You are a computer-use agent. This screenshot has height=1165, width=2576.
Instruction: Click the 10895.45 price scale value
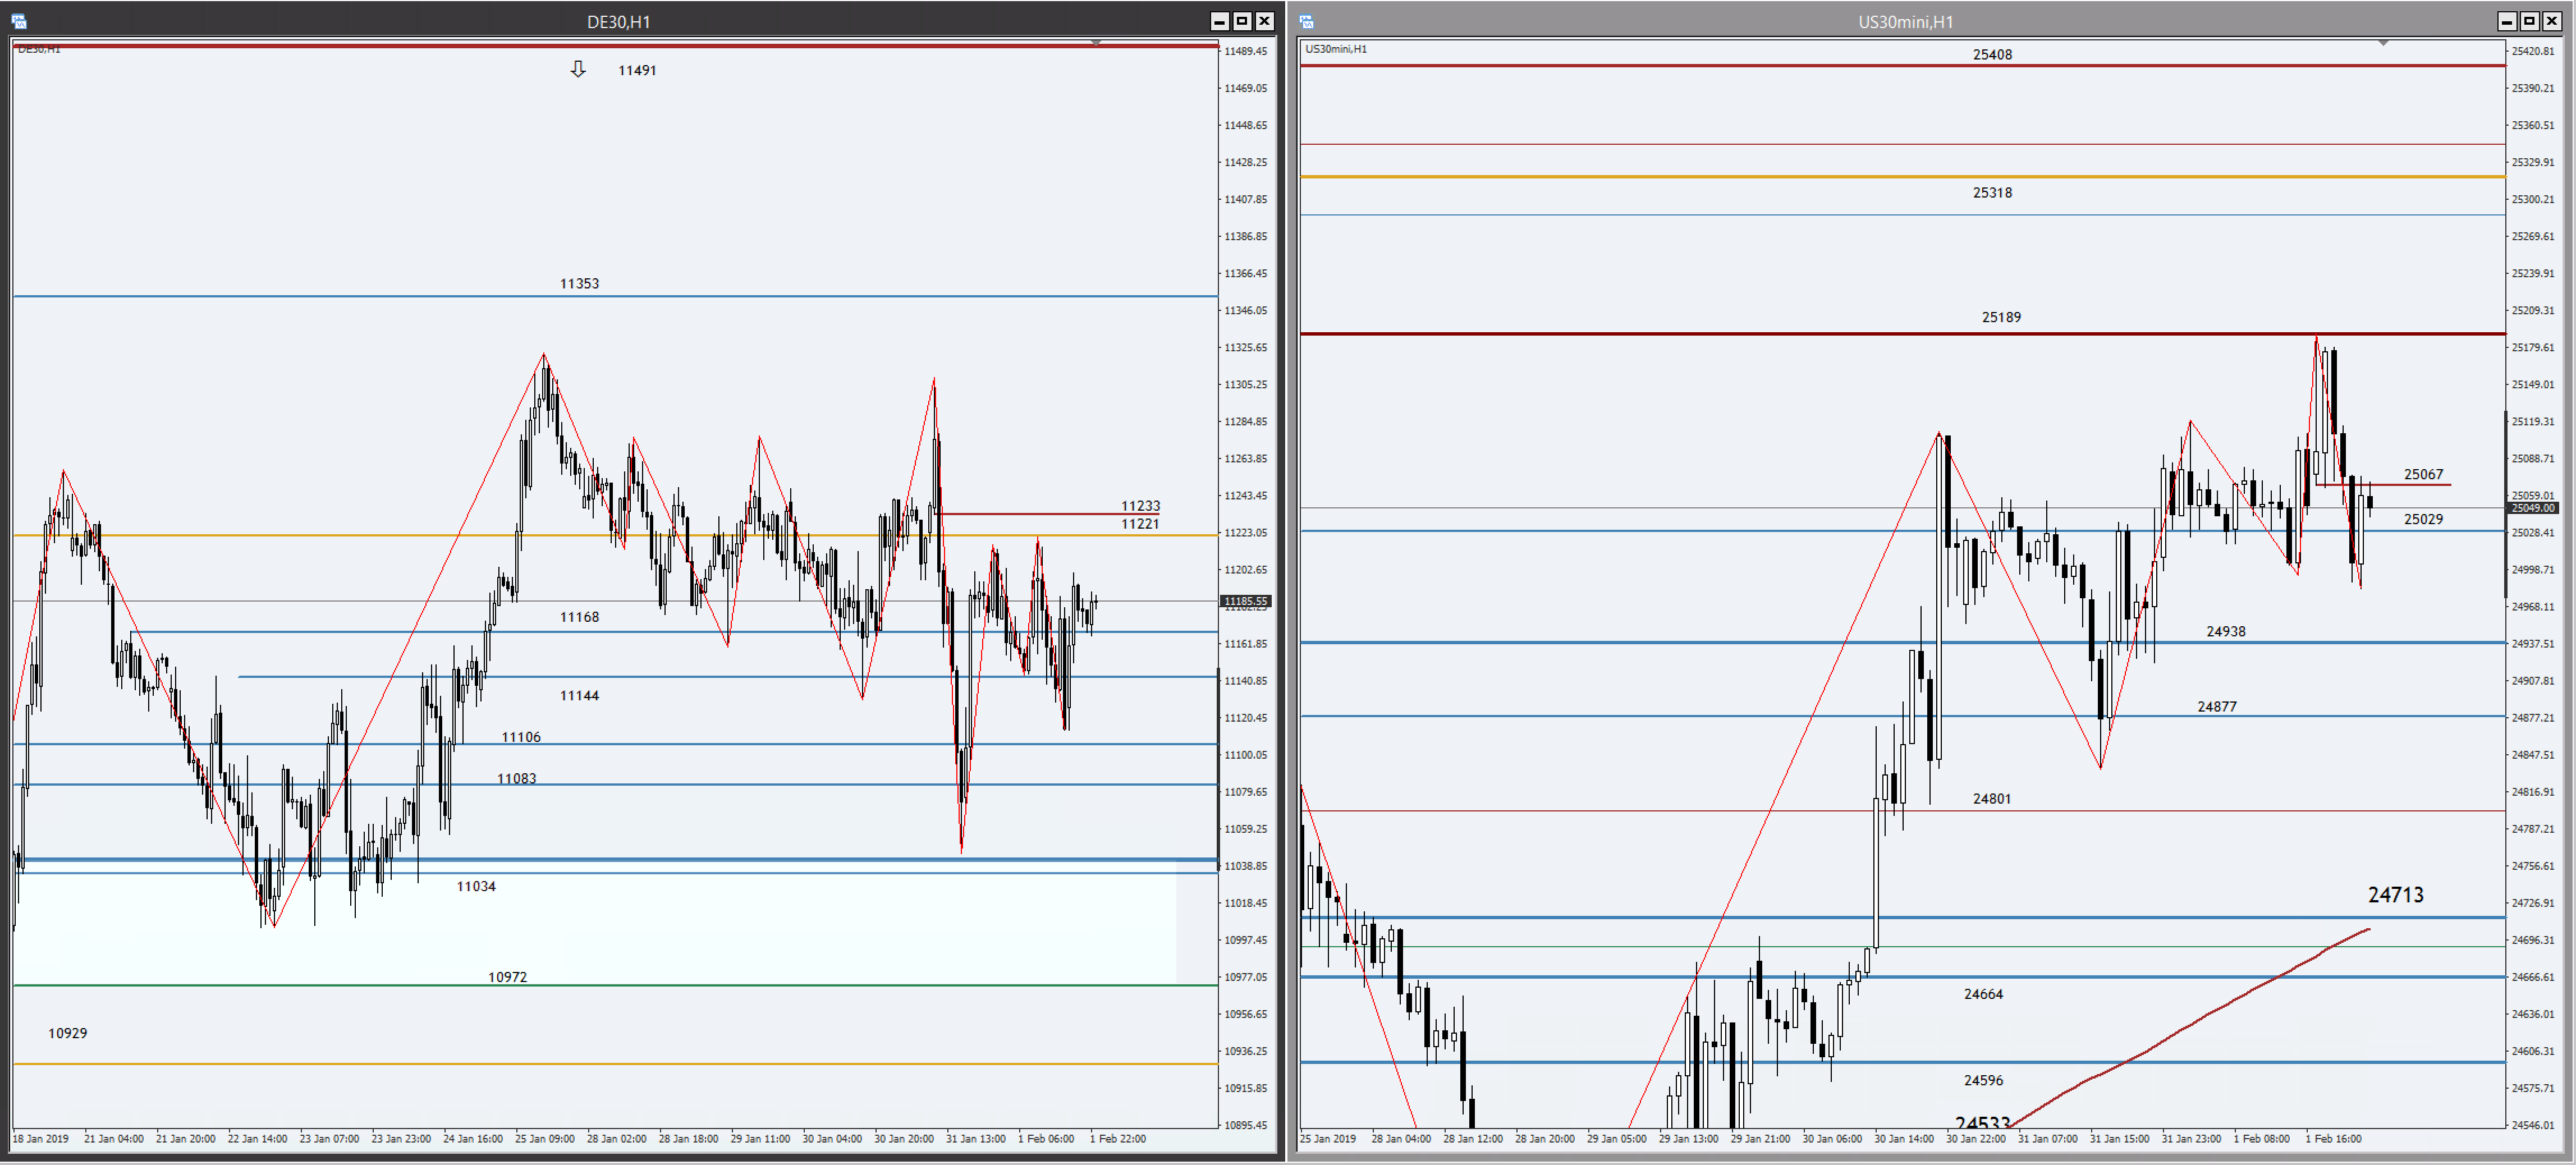(x=1245, y=1125)
